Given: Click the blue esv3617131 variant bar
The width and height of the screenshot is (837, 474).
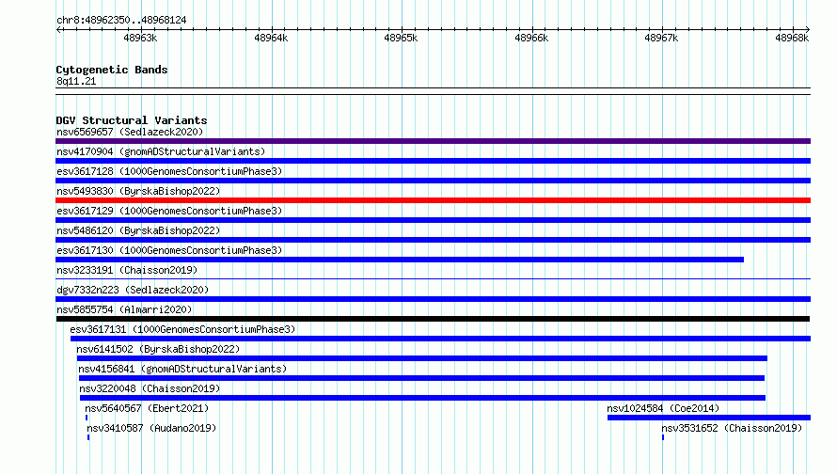Looking at the screenshot, I should [440, 339].
